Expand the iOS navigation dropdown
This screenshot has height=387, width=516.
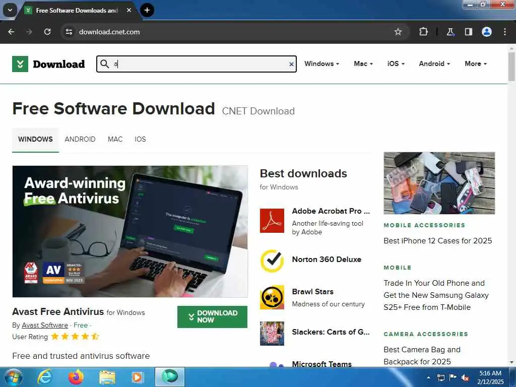(x=396, y=64)
